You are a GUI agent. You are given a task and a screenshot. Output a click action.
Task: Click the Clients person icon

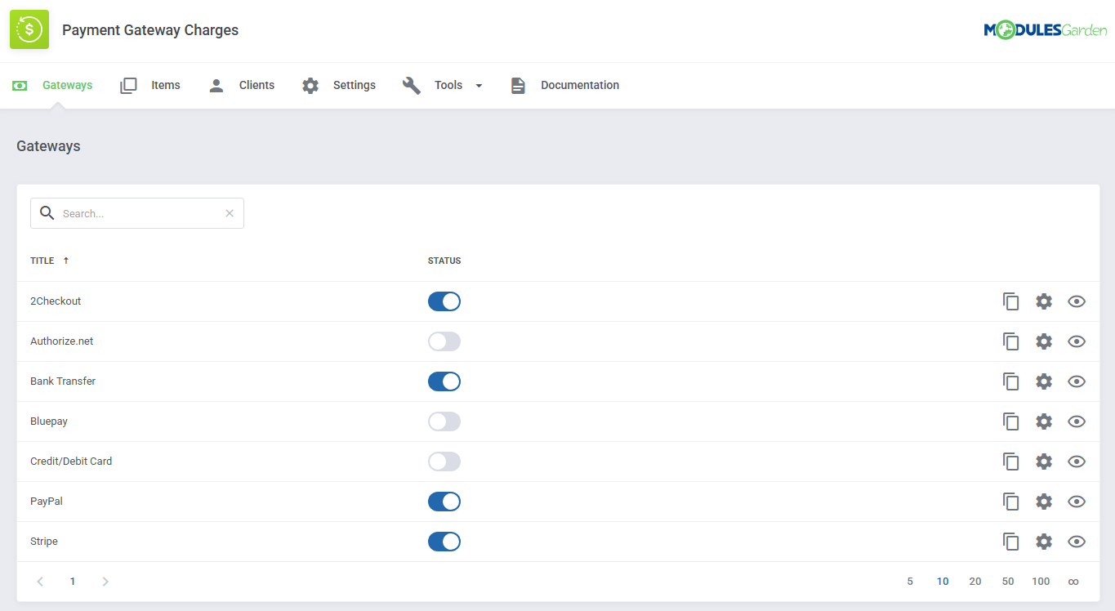click(x=216, y=84)
